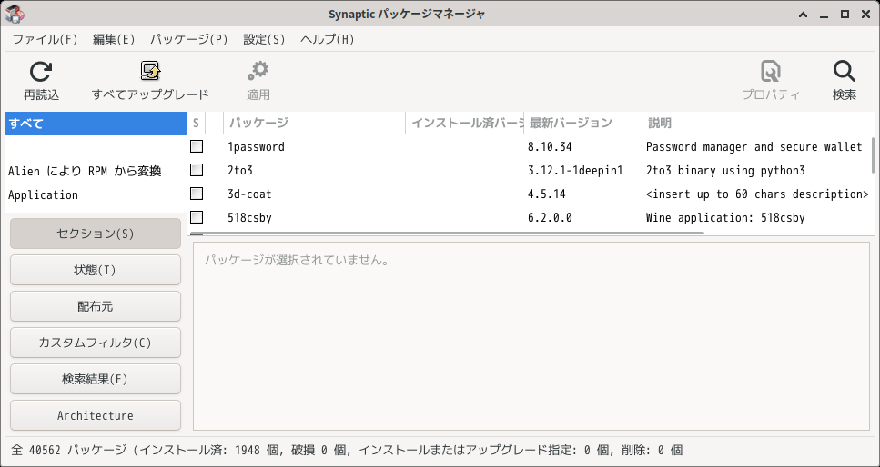Select the 3d-coat package name
The width and height of the screenshot is (880, 467).
(x=249, y=194)
